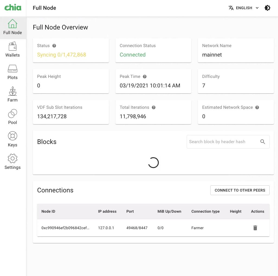The width and height of the screenshot is (278, 276).
Task: Click the Blocks loading spinner
Action: (x=153, y=163)
